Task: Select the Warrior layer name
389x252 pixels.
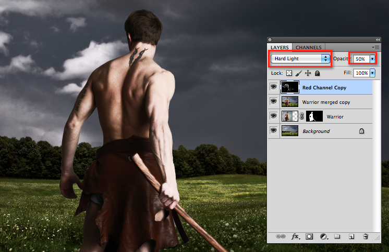Action: click(335, 117)
